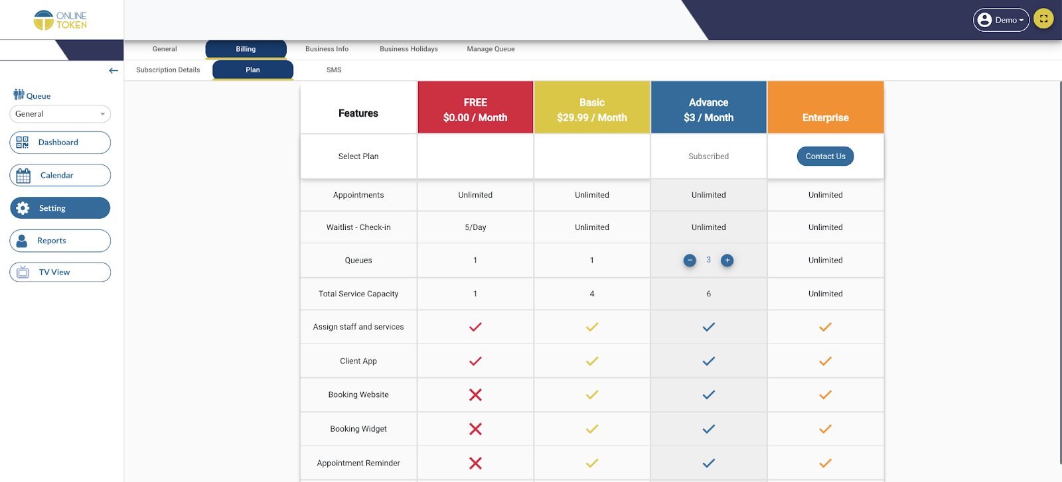This screenshot has height=482, width=1062.
Task: Open the Business Holidays tab
Action: coord(409,49)
